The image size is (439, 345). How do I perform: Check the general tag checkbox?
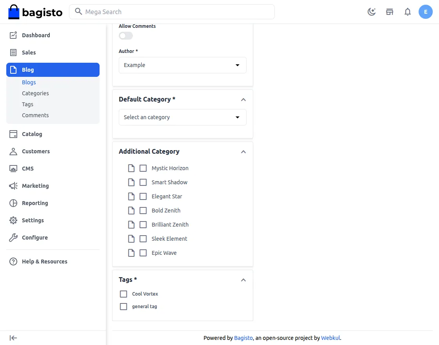click(123, 306)
